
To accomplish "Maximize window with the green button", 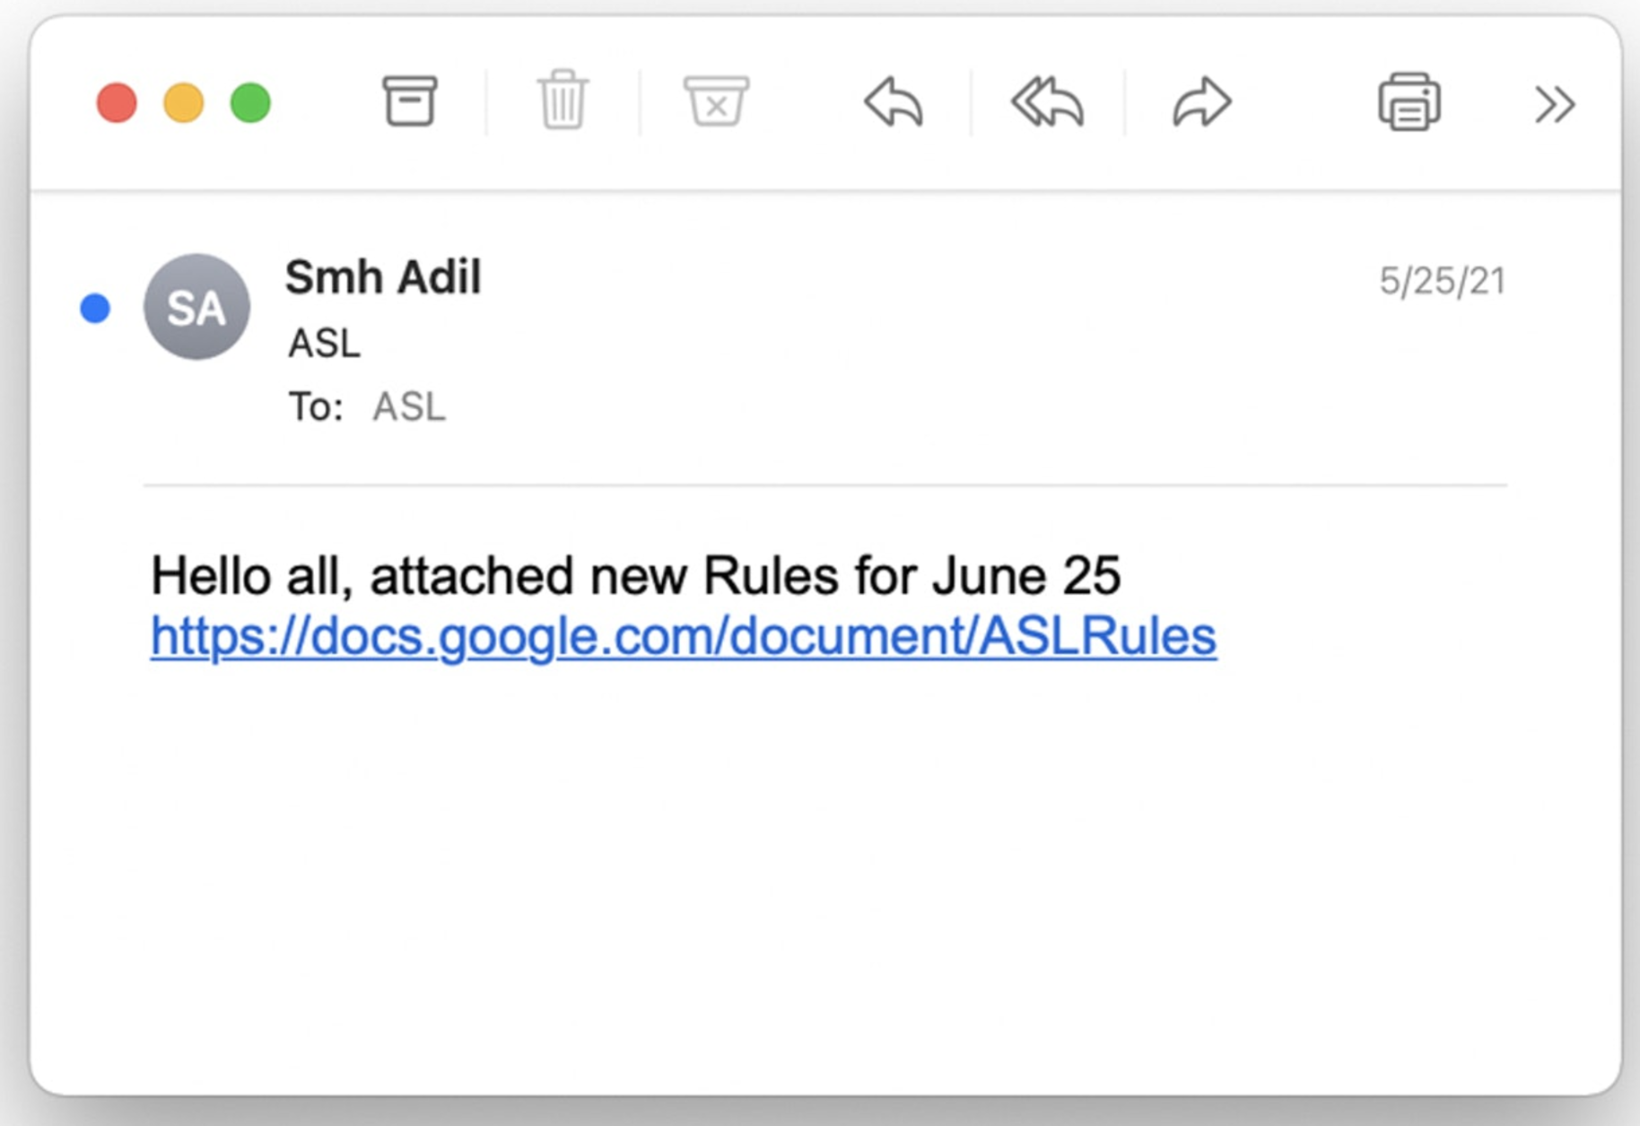I will click(x=250, y=102).
